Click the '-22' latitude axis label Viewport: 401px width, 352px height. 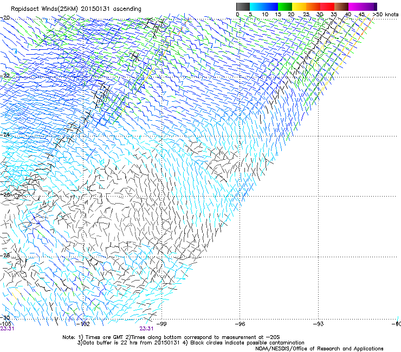[x=5, y=76]
